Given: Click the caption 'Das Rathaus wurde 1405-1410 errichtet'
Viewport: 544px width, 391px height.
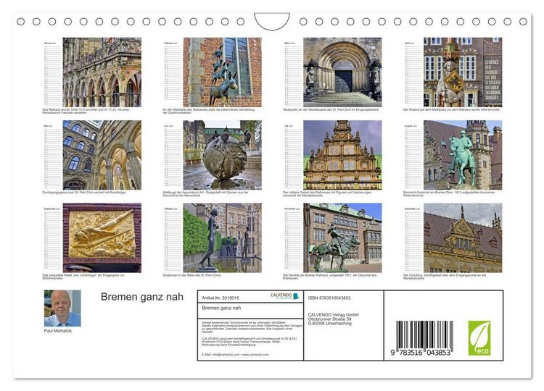Looking at the screenshot, I should pos(86,111).
